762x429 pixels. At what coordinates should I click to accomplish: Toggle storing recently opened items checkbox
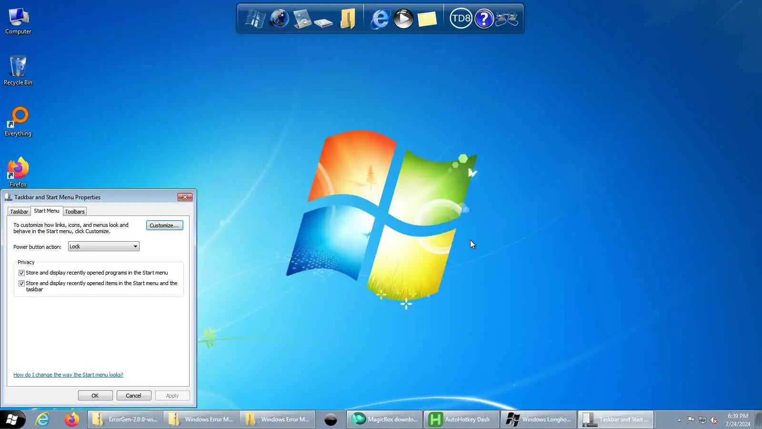point(21,284)
